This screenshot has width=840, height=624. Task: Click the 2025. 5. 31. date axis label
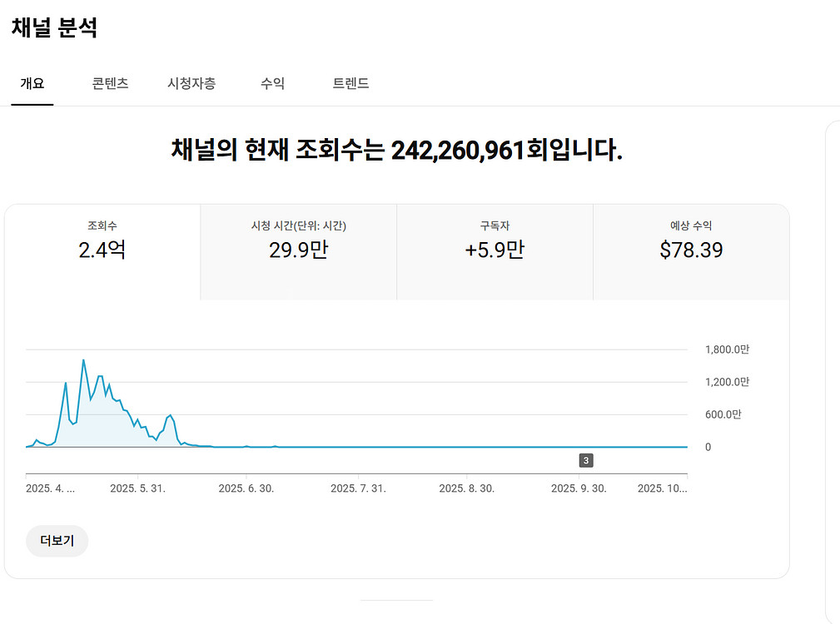pyautogui.click(x=140, y=488)
